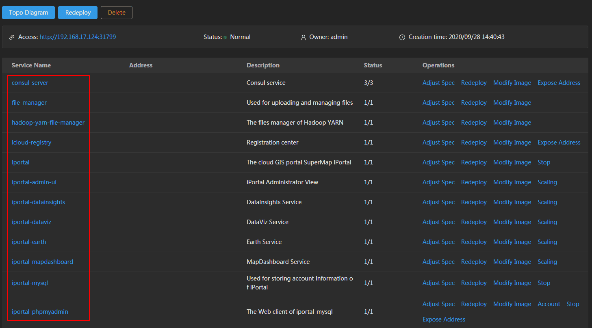Click the Delete button
592x328 pixels.
pos(117,13)
